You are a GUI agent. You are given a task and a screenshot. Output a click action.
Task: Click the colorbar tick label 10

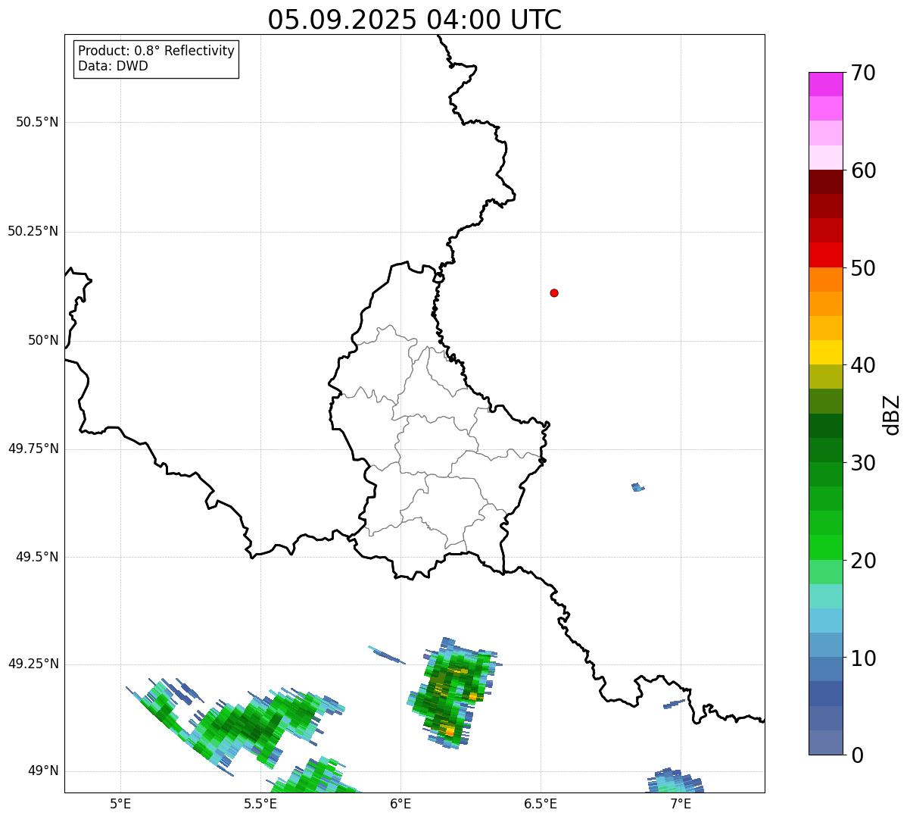coord(864,658)
